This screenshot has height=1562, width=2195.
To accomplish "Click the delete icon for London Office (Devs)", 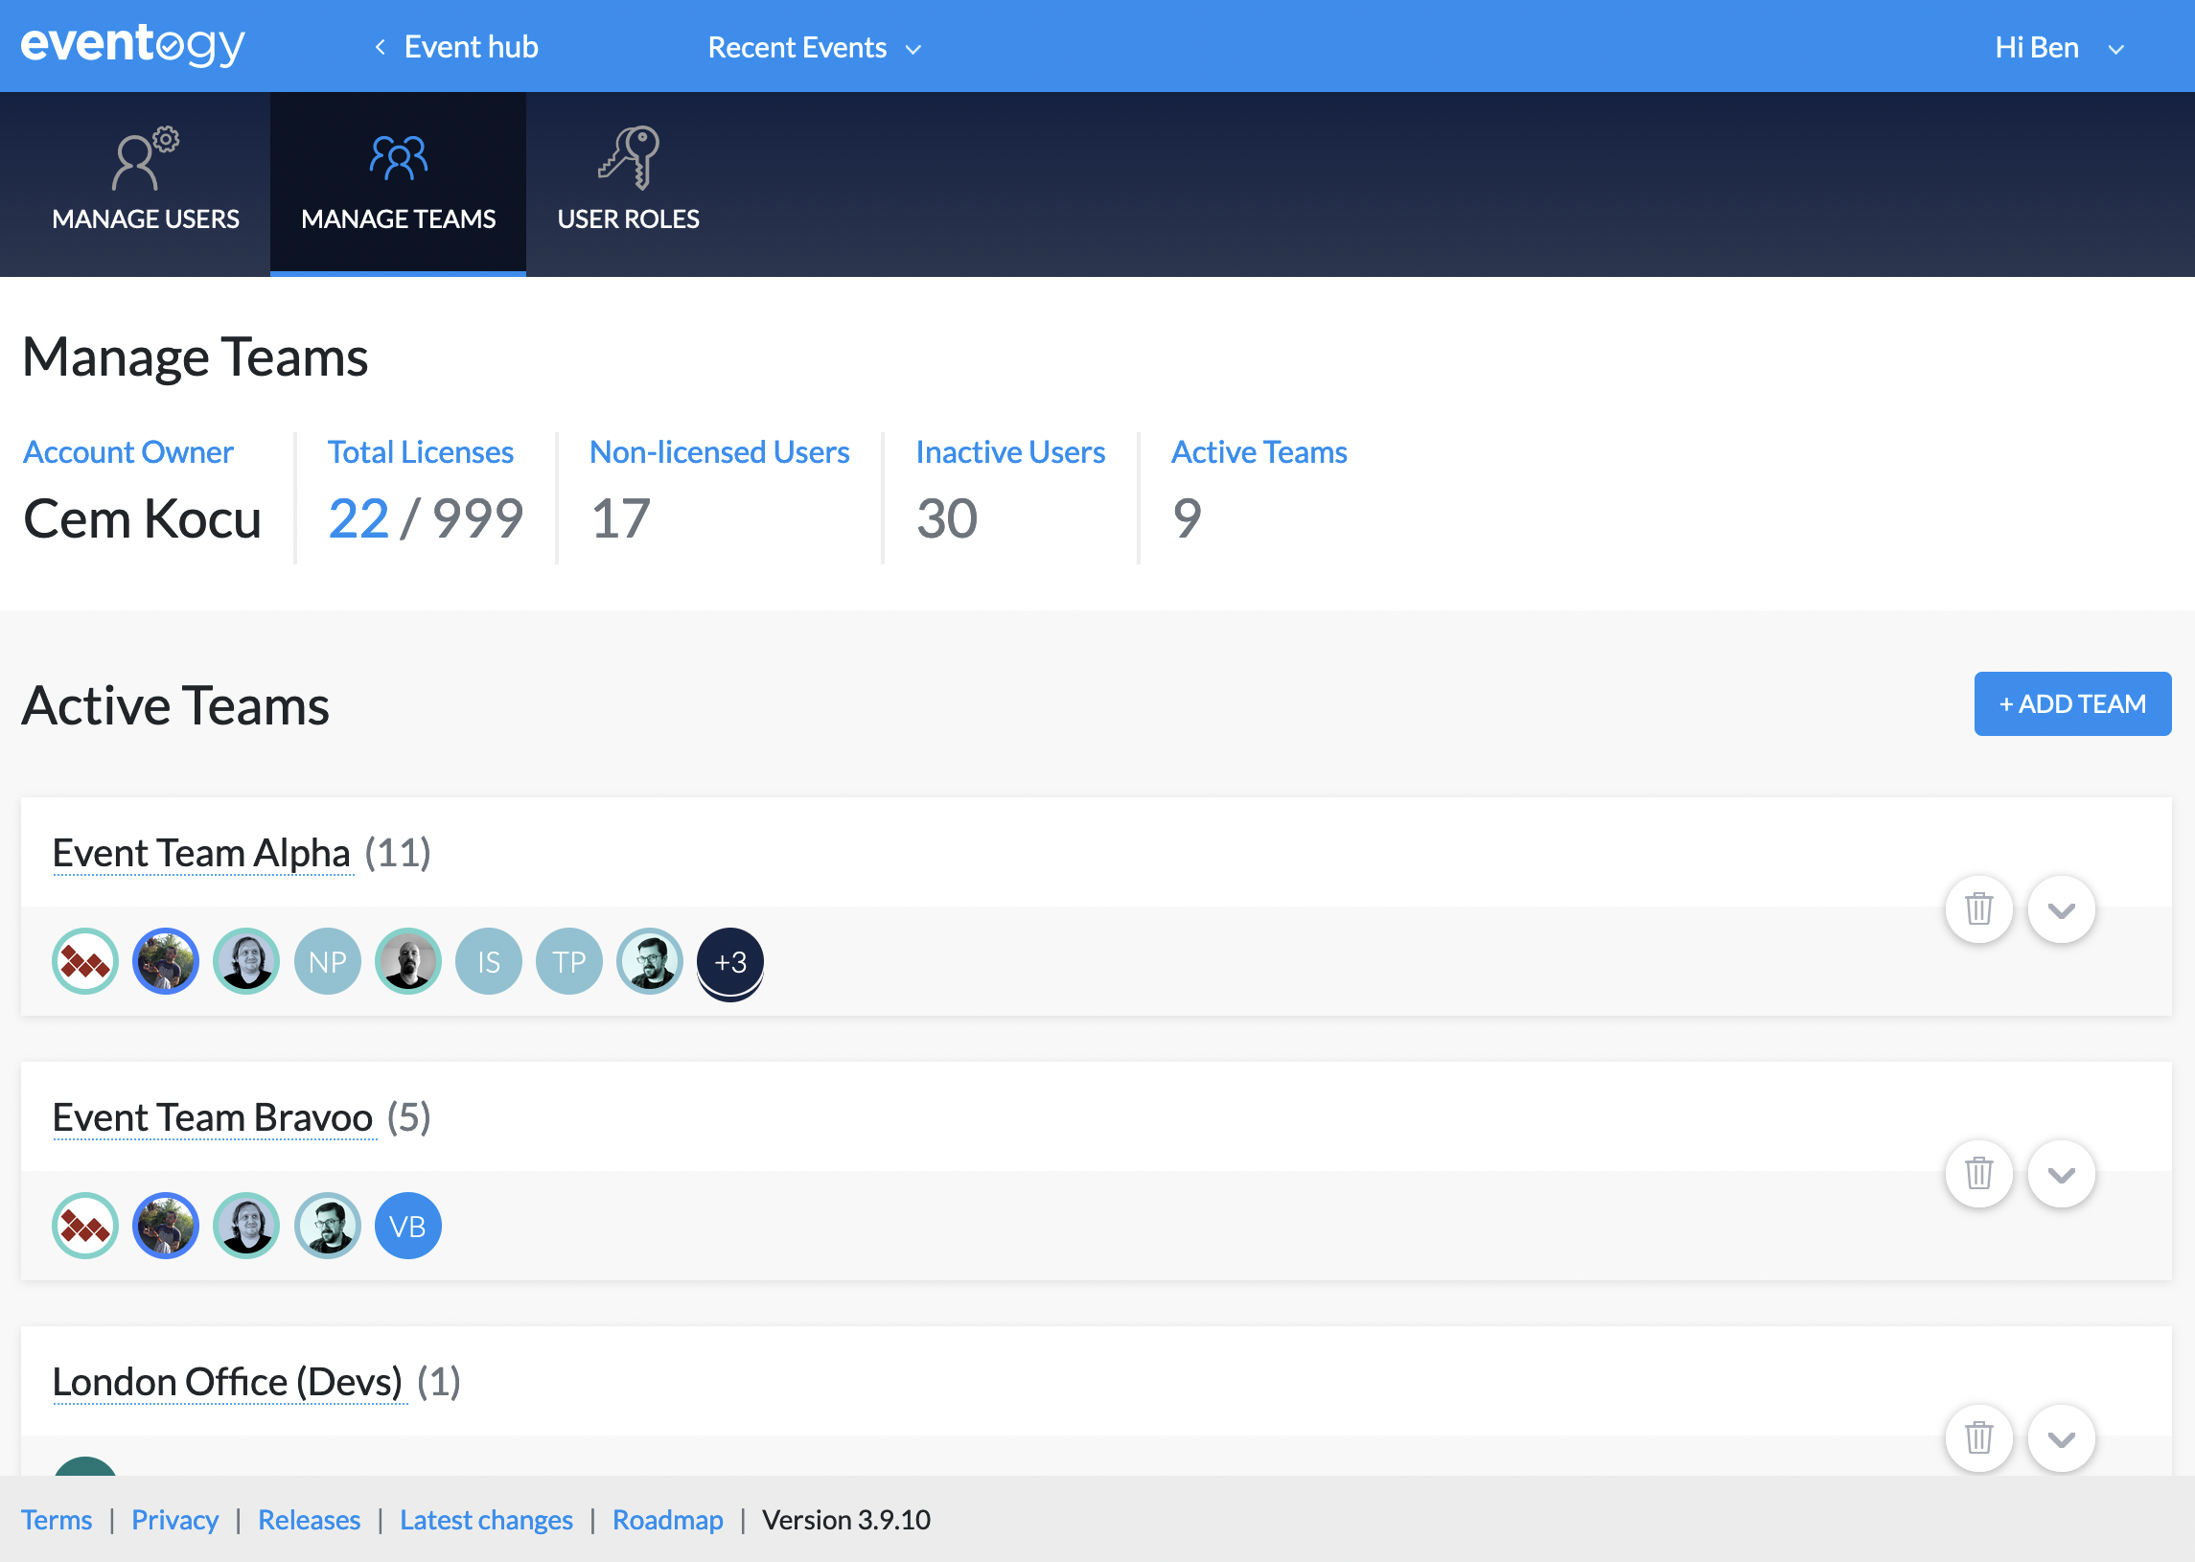I will [1978, 1438].
